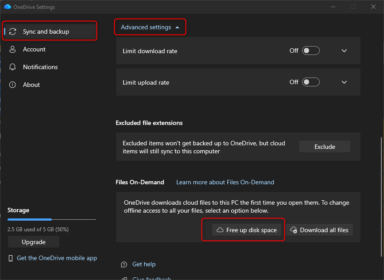The width and height of the screenshot is (384, 280).
Task: Click the storage usage progress bar
Action: tap(52, 219)
